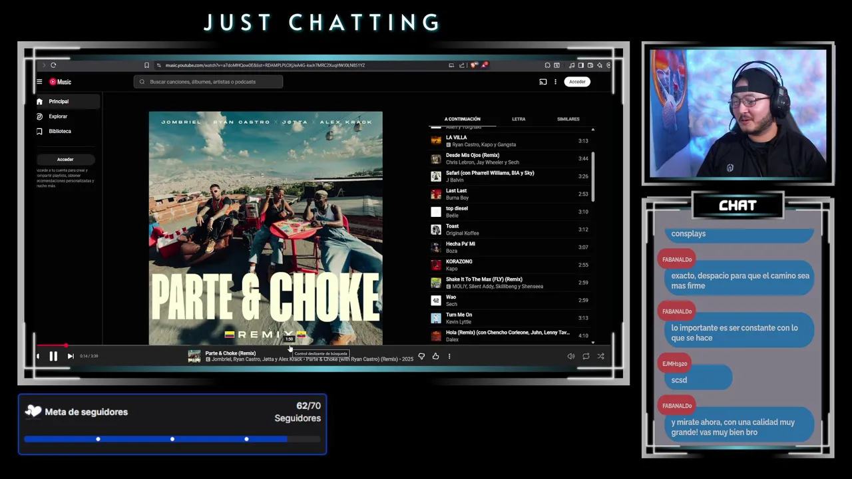Click the song progress seek bar
The height and width of the screenshot is (479, 852).
[323, 345]
